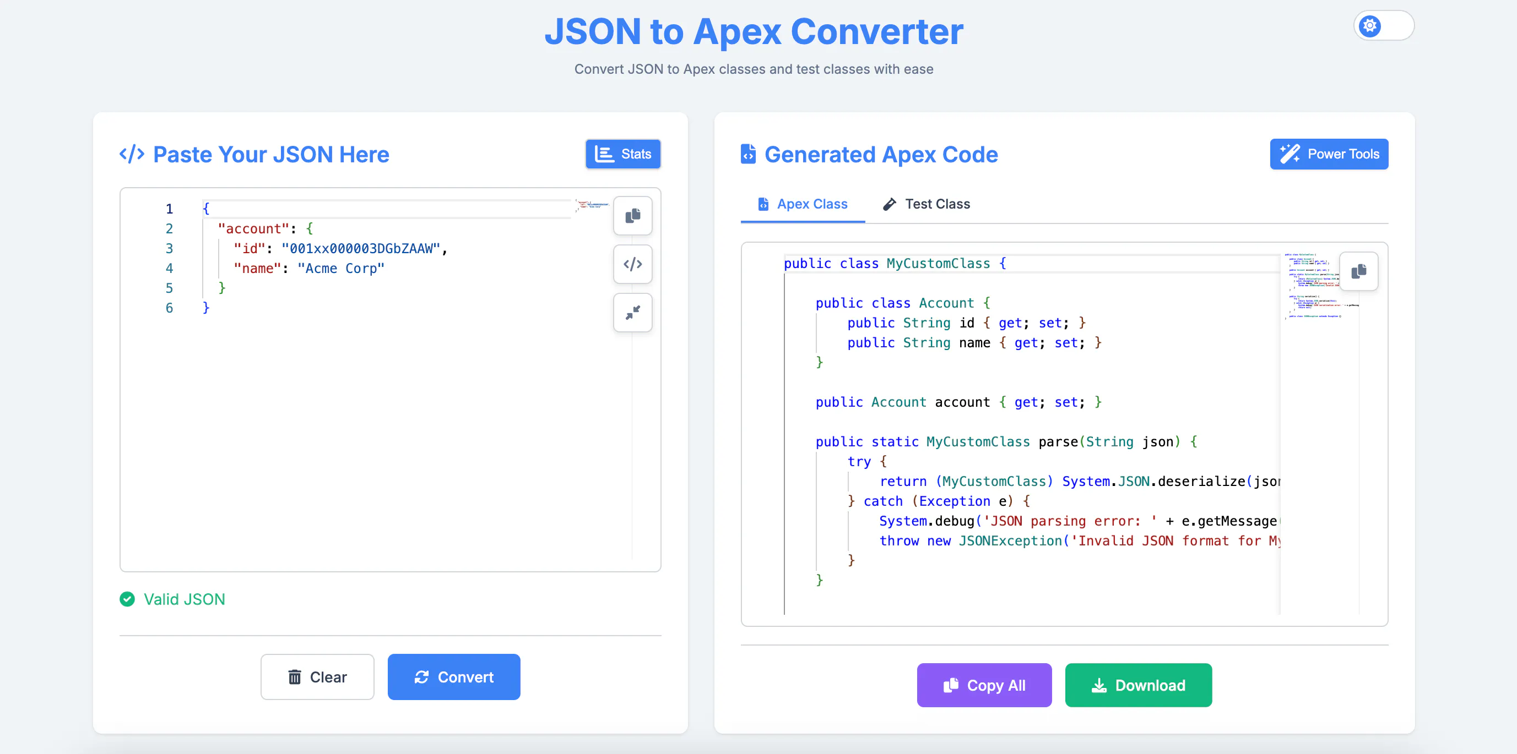Click the "001xx000003DGbZAAW" id value
The image size is (1517, 754).
point(361,249)
